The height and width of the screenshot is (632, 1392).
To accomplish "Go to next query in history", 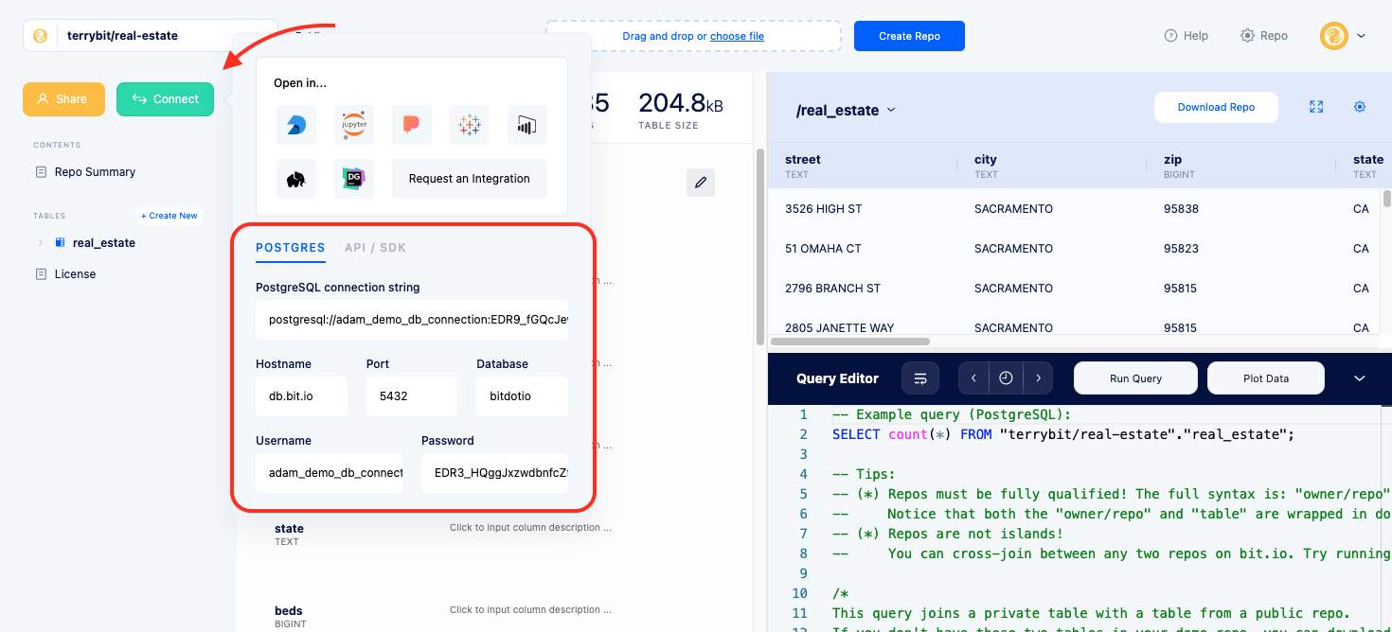I will 1038,378.
